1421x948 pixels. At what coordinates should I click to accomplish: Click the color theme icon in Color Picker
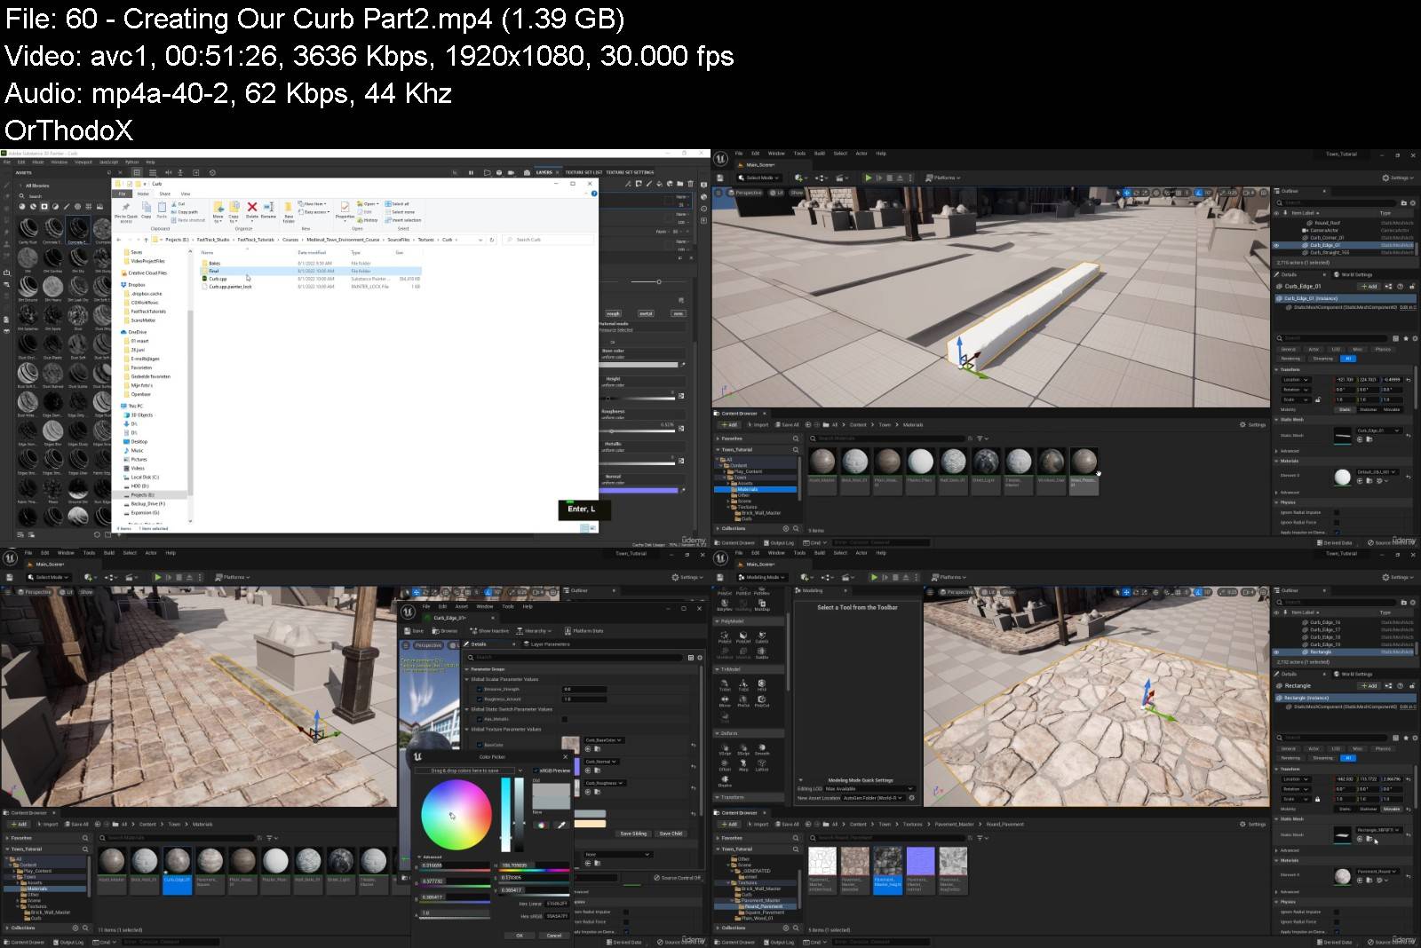pos(541,825)
